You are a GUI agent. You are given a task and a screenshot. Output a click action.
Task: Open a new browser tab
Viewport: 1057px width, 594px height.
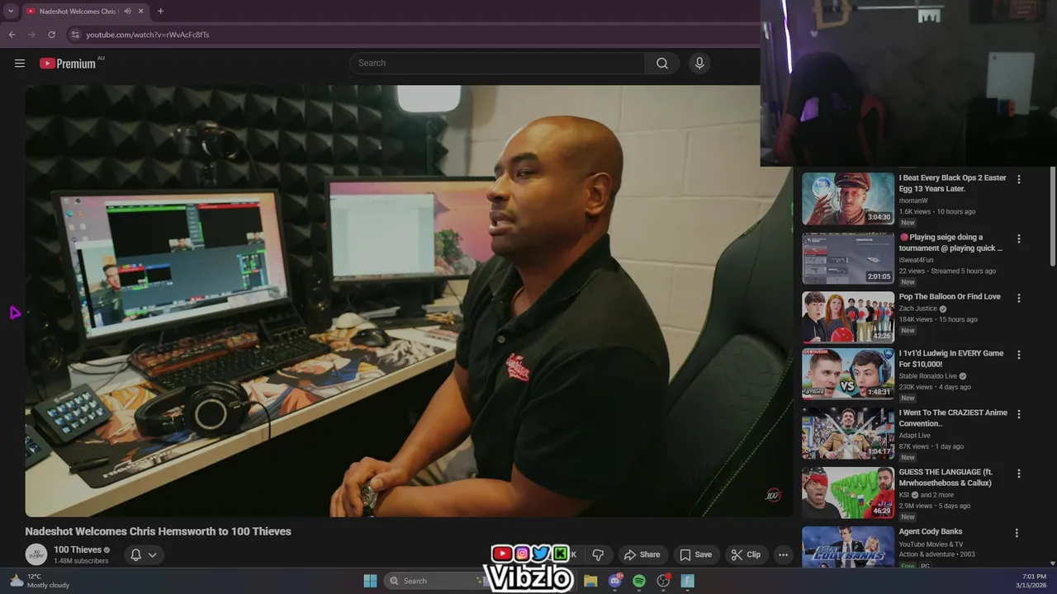click(160, 12)
